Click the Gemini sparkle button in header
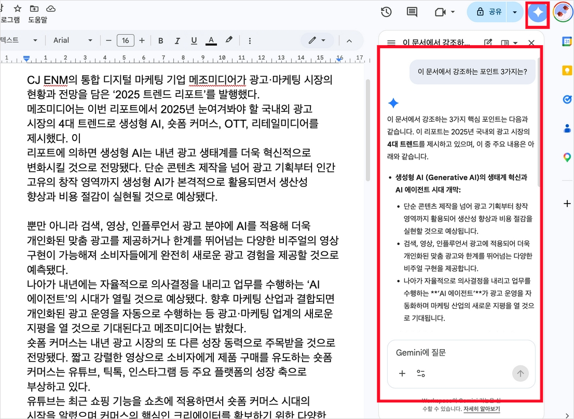The image size is (574, 419). 538,12
